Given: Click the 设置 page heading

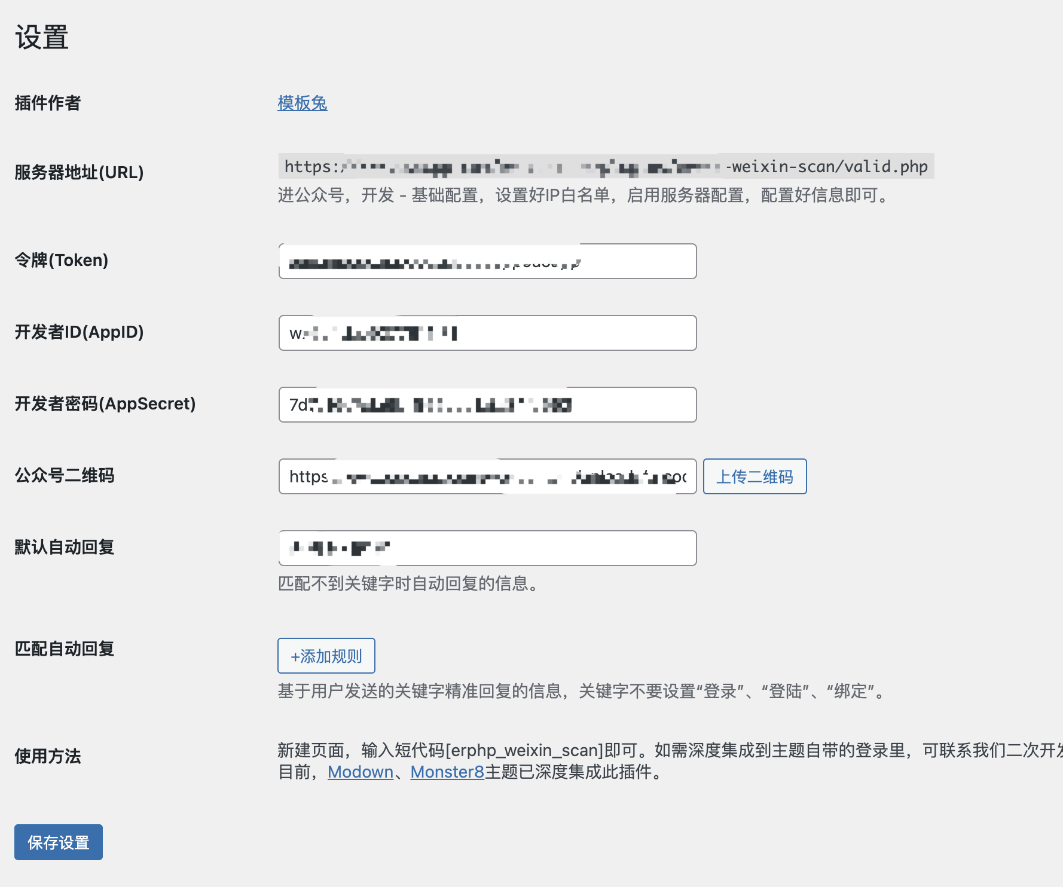Looking at the screenshot, I should pyautogui.click(x=42, y=38).
